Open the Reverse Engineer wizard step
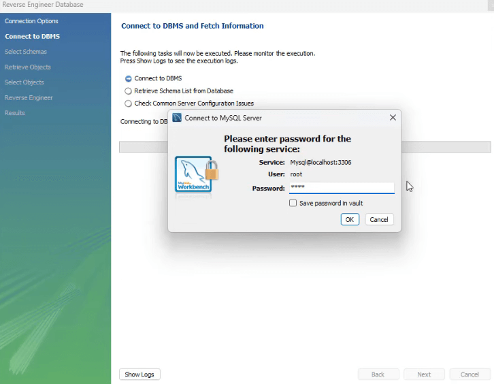 click(x=29, y=98)
